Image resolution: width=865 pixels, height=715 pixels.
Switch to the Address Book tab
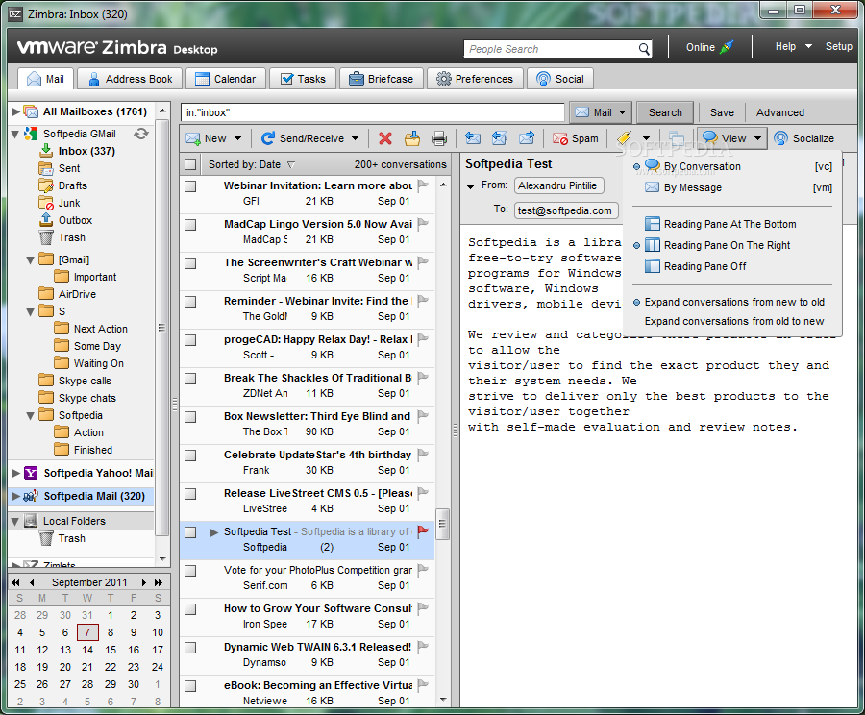[130, 79]
